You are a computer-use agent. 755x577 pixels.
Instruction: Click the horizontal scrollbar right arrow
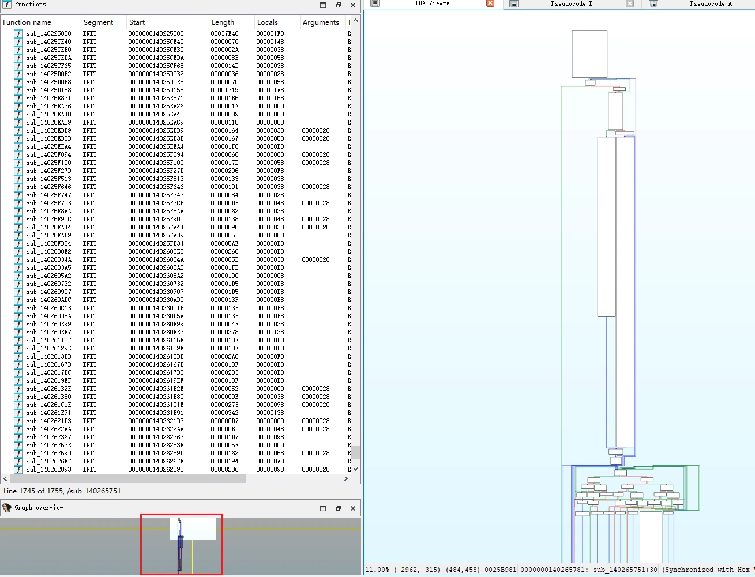pos(346,478)
